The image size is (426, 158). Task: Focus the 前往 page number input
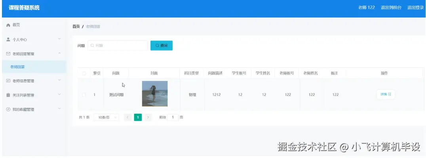[173, 118]
